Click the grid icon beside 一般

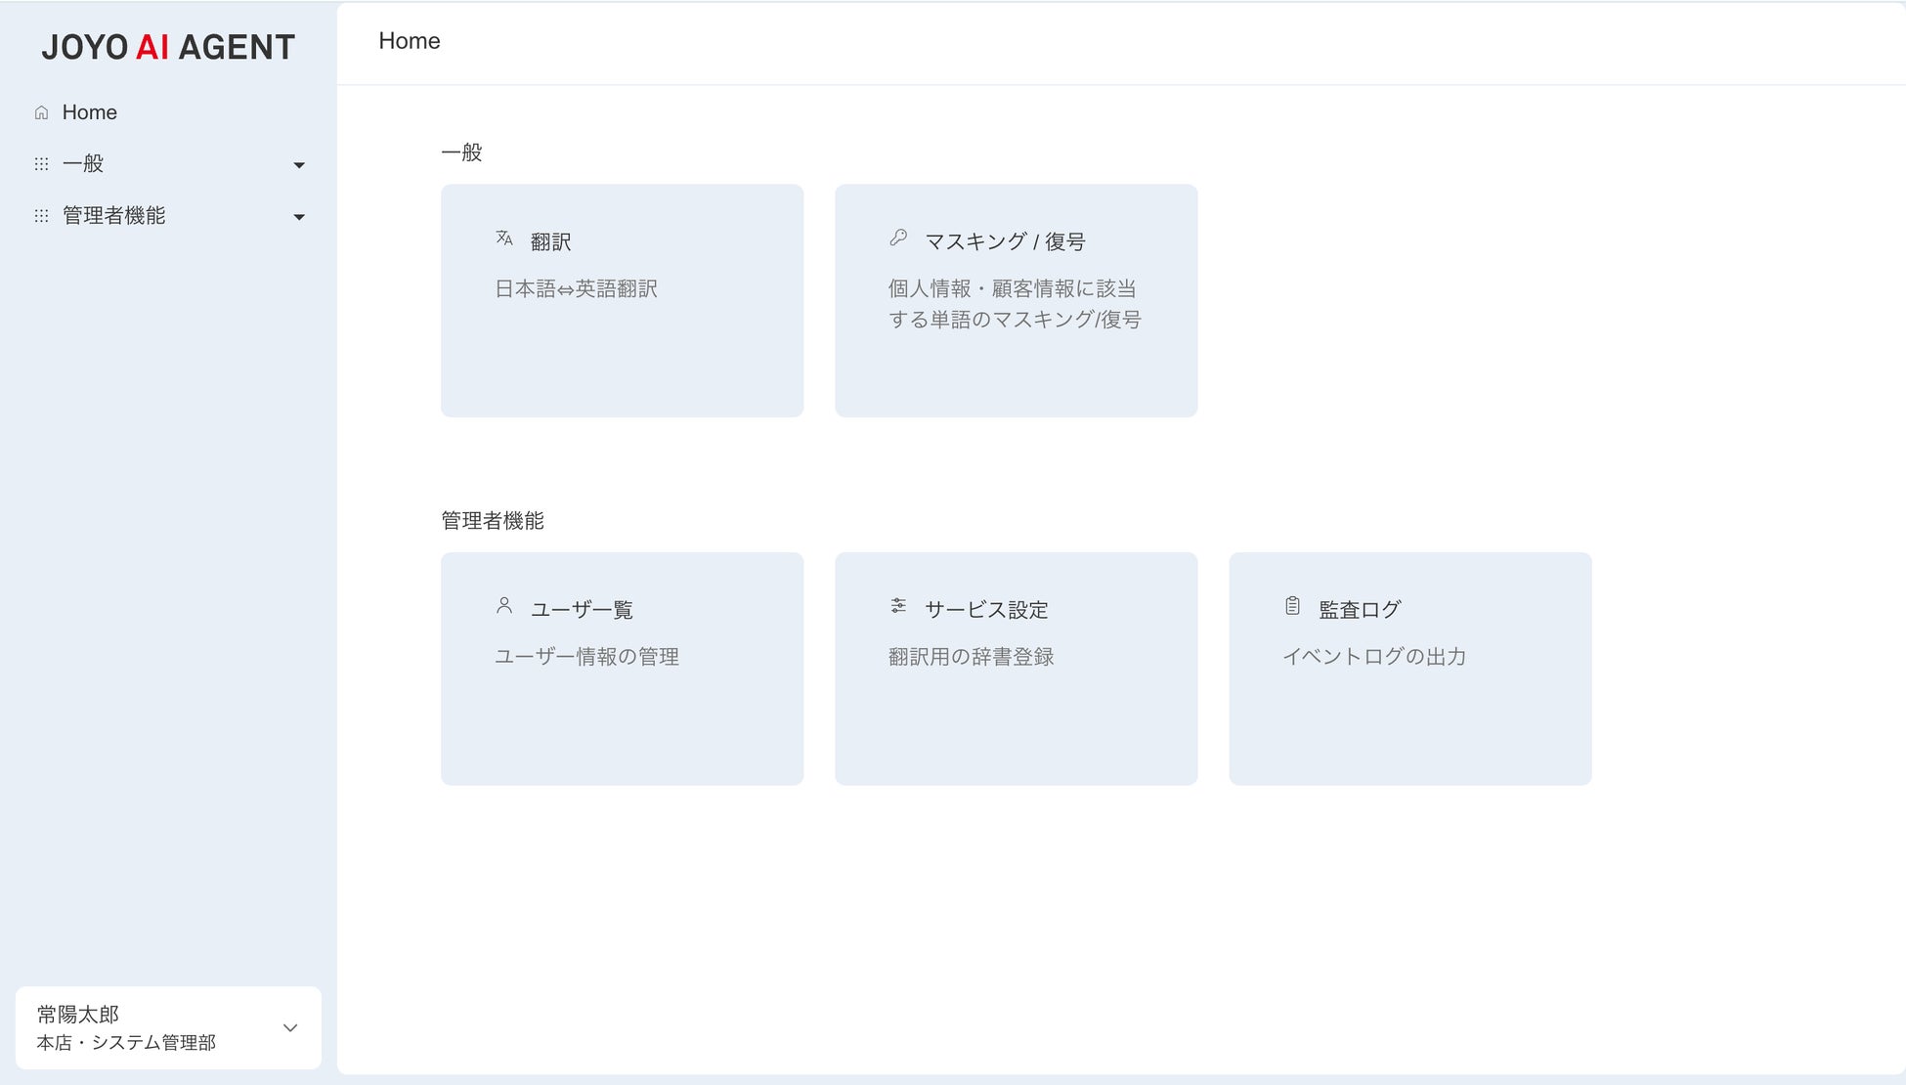[41, 164]
